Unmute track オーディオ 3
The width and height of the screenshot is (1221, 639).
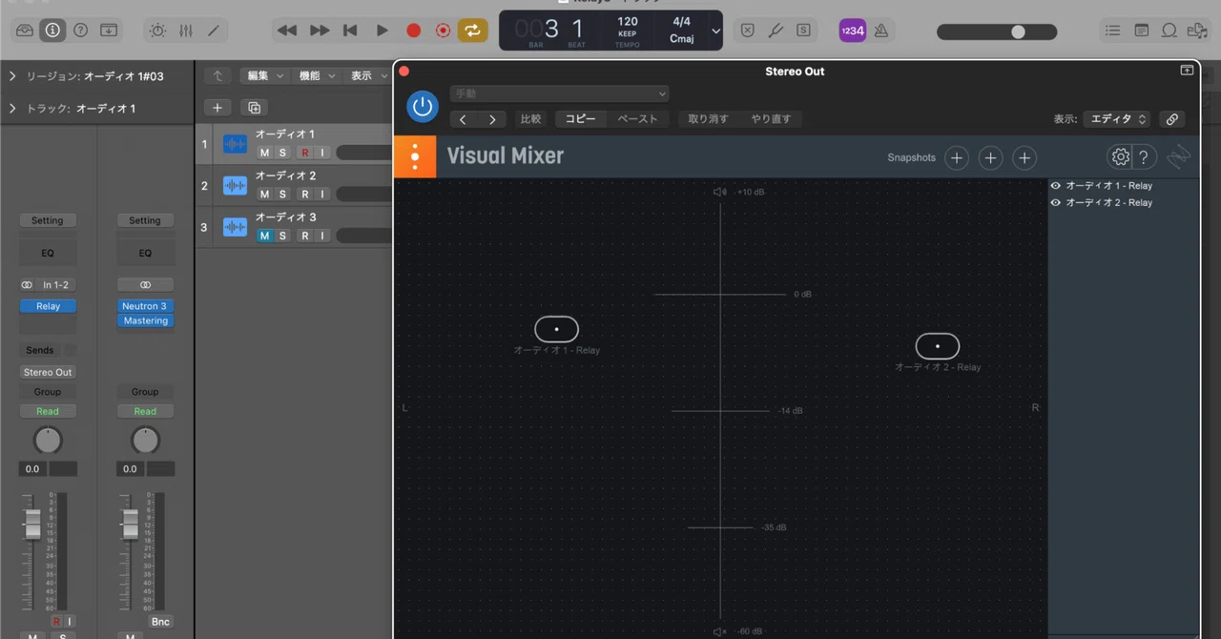[264, 236]
